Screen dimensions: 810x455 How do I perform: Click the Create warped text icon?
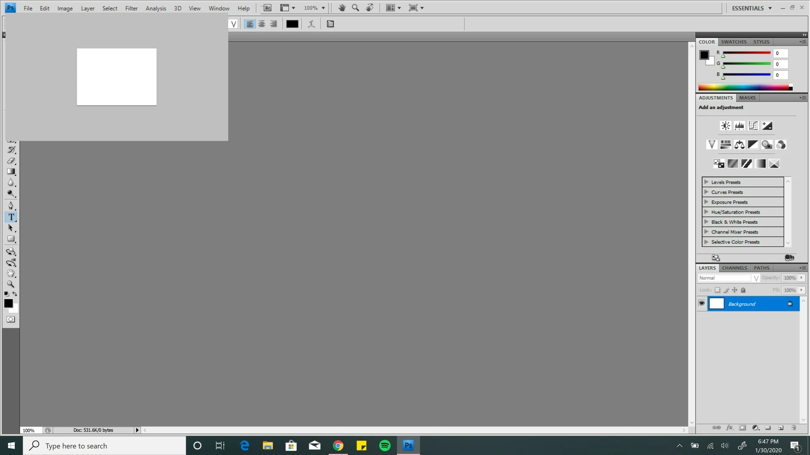pos(311,24)
